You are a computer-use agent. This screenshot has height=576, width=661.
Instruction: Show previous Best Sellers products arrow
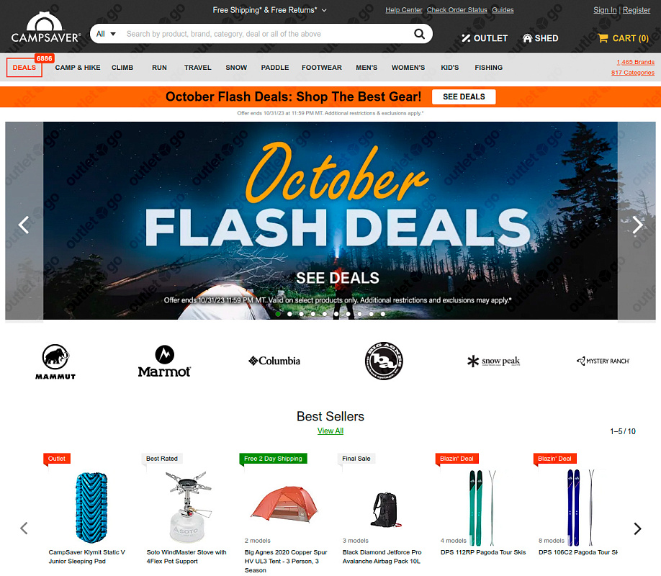pyautogui.click(x=24, y=528)
